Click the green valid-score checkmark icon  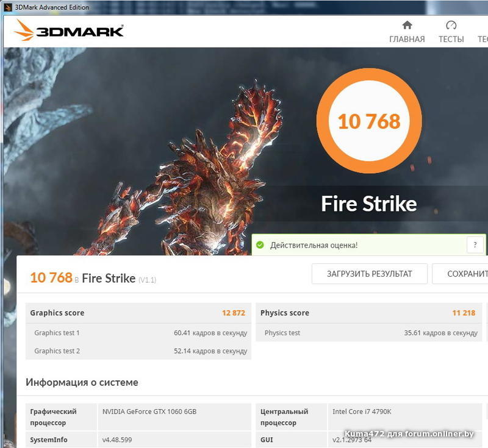click(260, 245)
